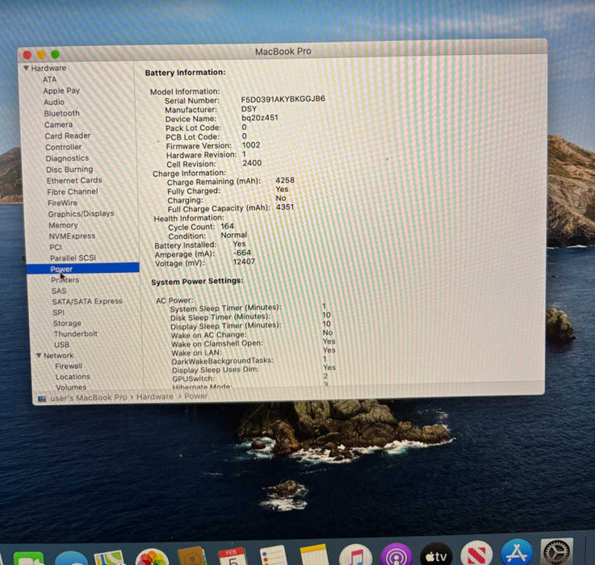Open Podcasts from the Dock

pos(396,554)
